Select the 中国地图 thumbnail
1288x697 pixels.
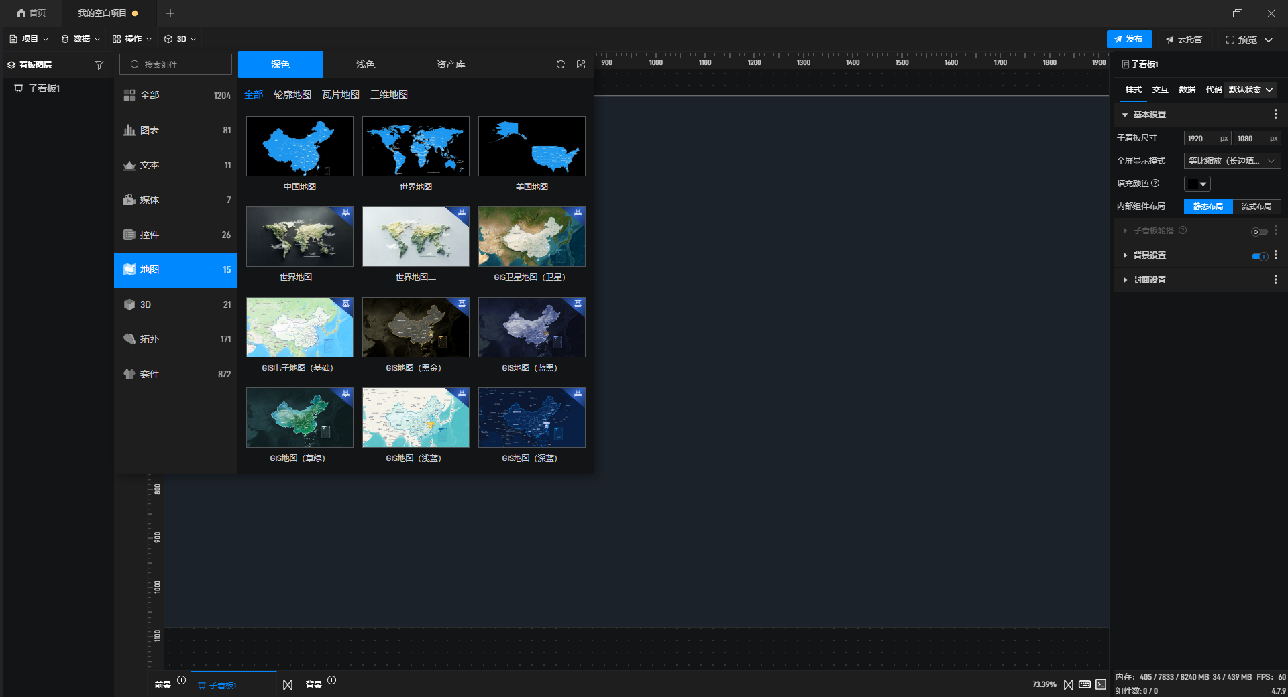[x=300, y=146]
